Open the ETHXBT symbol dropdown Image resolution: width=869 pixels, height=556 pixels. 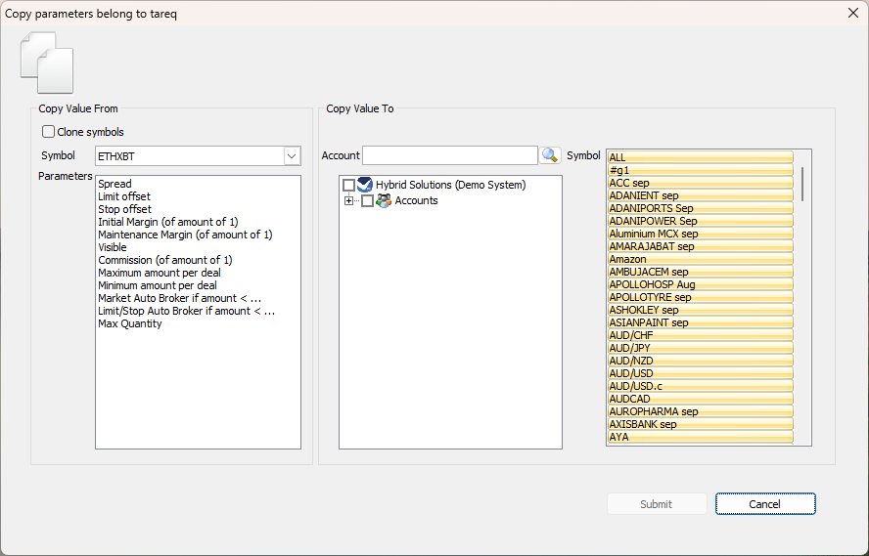292,156
